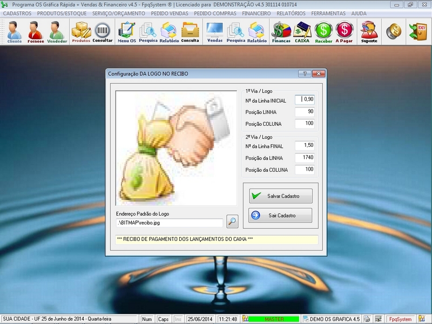The height and width of the screenshot is (324, 432).
Task: Open the FERRAMENTAS menu
Action: pos(329,13)
